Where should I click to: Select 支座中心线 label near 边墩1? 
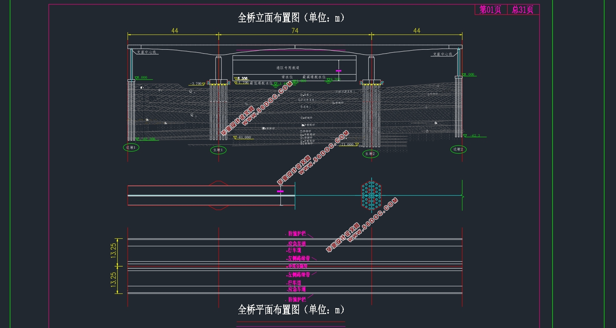pos(146,52)
